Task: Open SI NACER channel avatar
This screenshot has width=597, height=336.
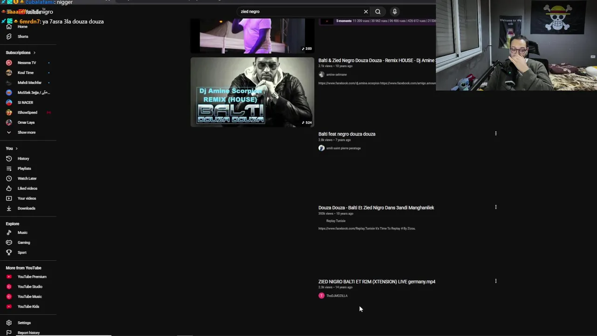Action: pos(9,103)
